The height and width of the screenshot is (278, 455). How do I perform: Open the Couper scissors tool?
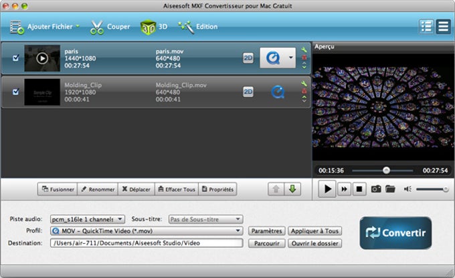[97, 27]
